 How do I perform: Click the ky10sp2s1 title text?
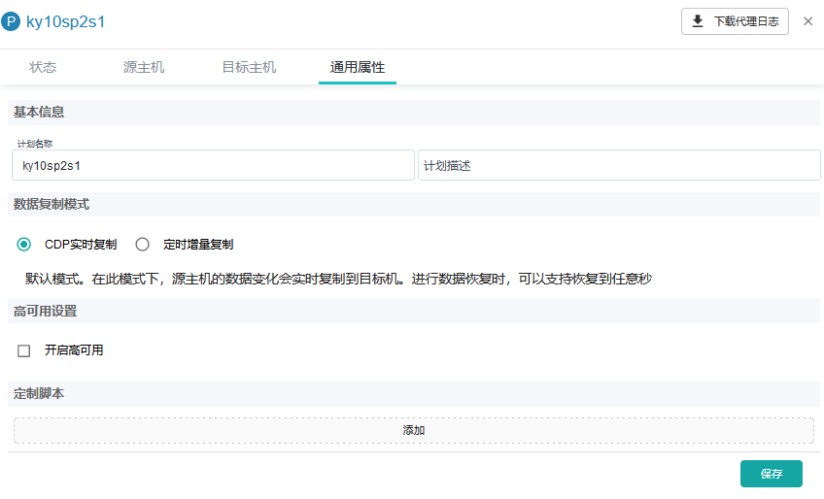[x=65, y=21]
